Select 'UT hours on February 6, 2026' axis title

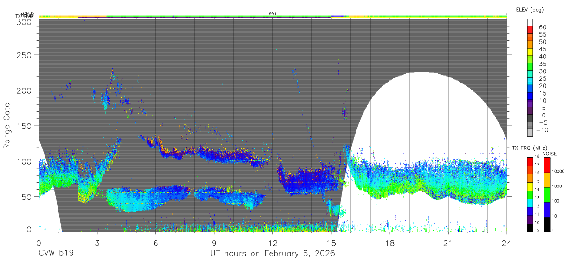(273, 253)
